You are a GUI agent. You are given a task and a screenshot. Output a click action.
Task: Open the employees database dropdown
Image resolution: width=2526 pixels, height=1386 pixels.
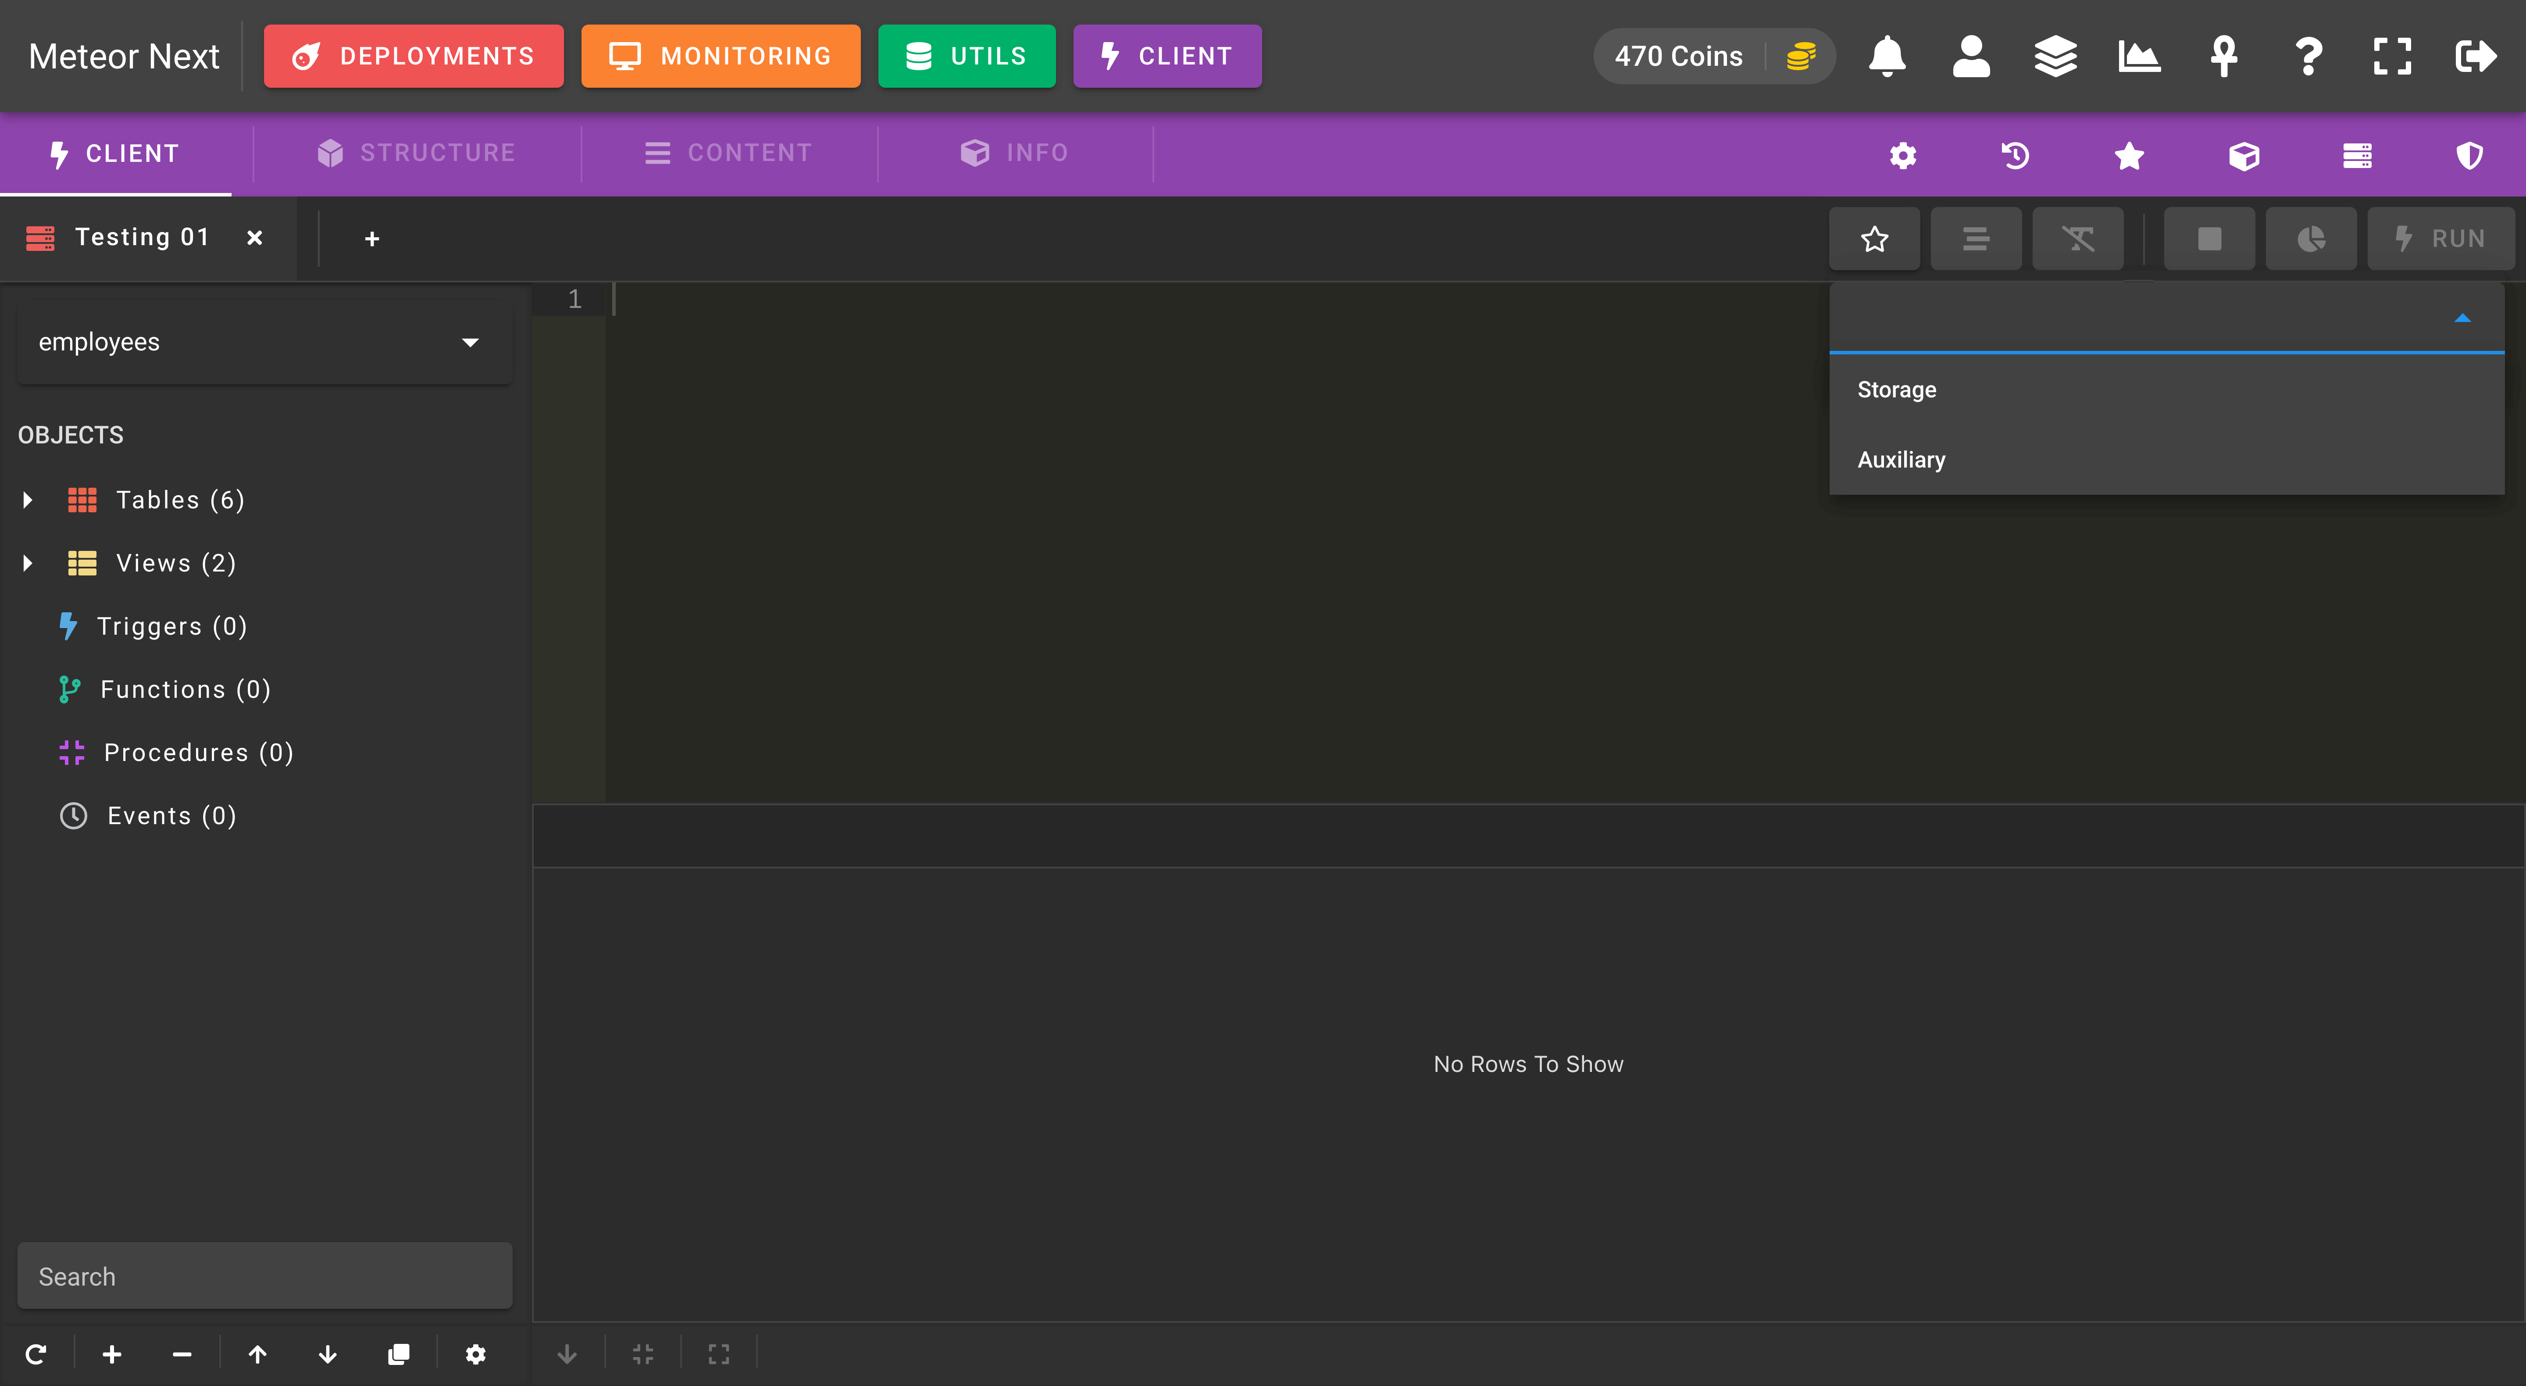click(x=265, y=342)
